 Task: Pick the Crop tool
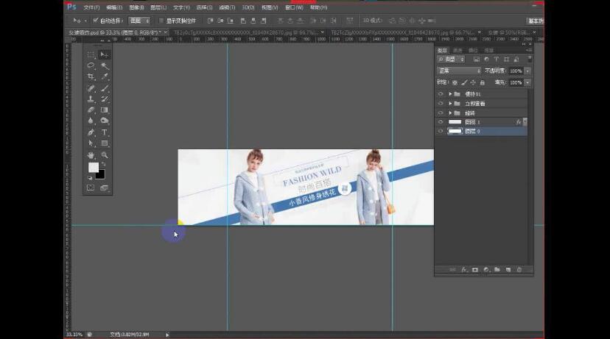(91, 76)
